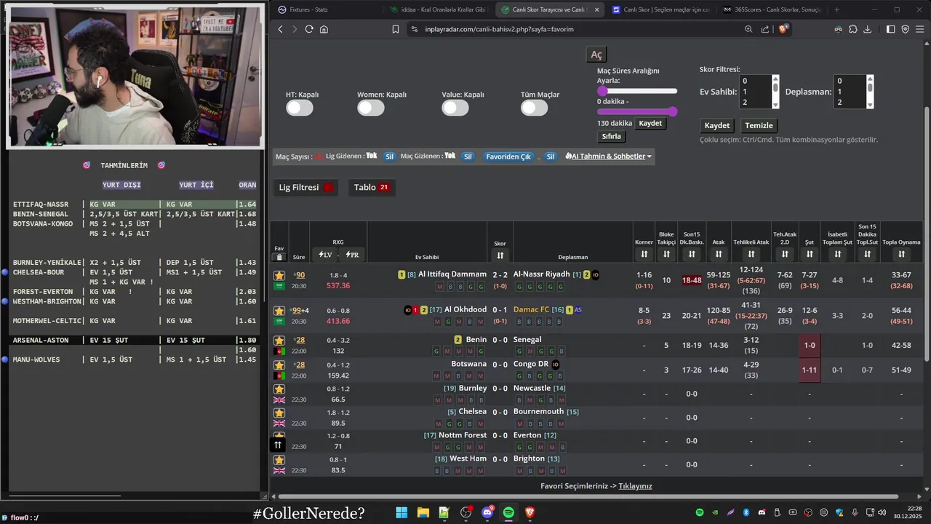
Task: Click browser reload button
Action: coord(309,29)
